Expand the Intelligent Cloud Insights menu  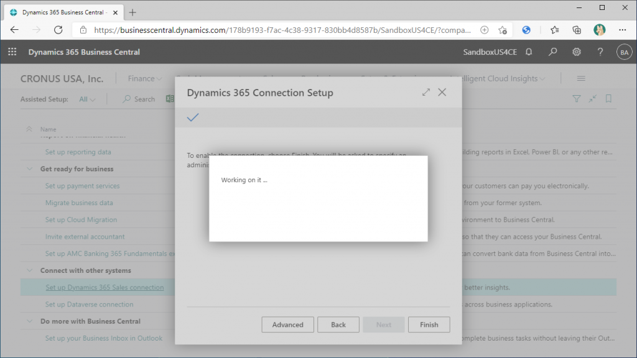504,78
